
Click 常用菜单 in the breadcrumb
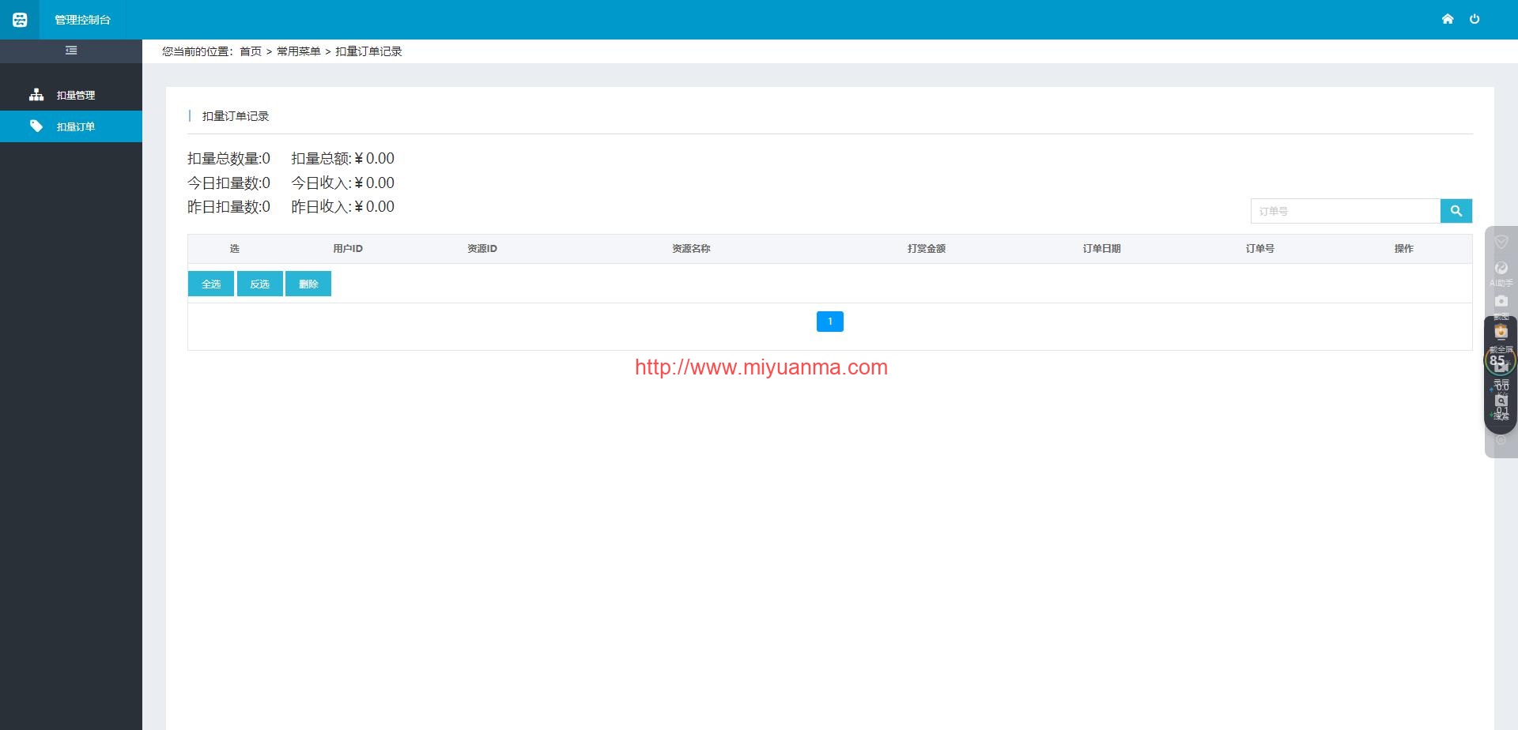[299, 51]
